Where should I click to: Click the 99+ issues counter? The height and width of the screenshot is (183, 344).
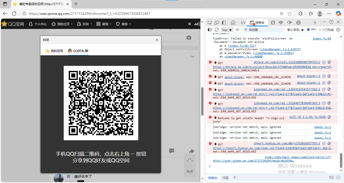312,30
